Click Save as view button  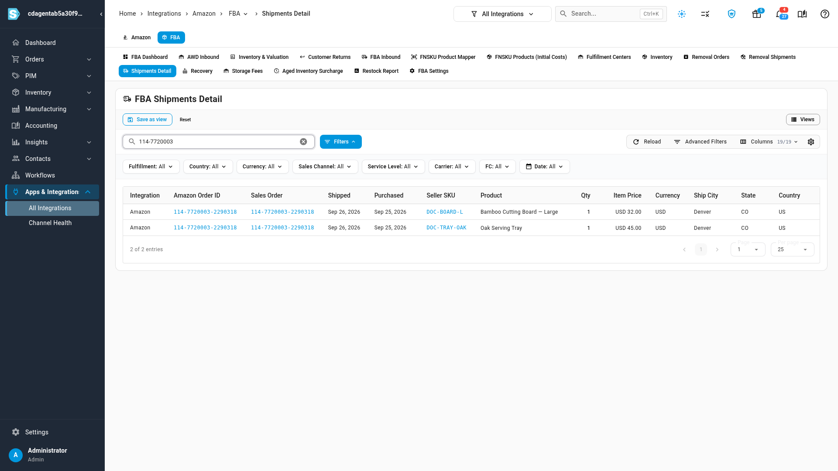click(x=148, y=119)
